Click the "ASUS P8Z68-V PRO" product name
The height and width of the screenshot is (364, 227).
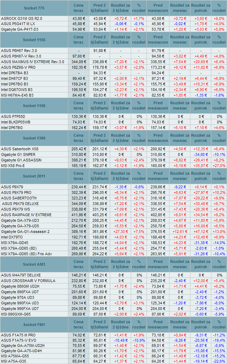(18, 67)
